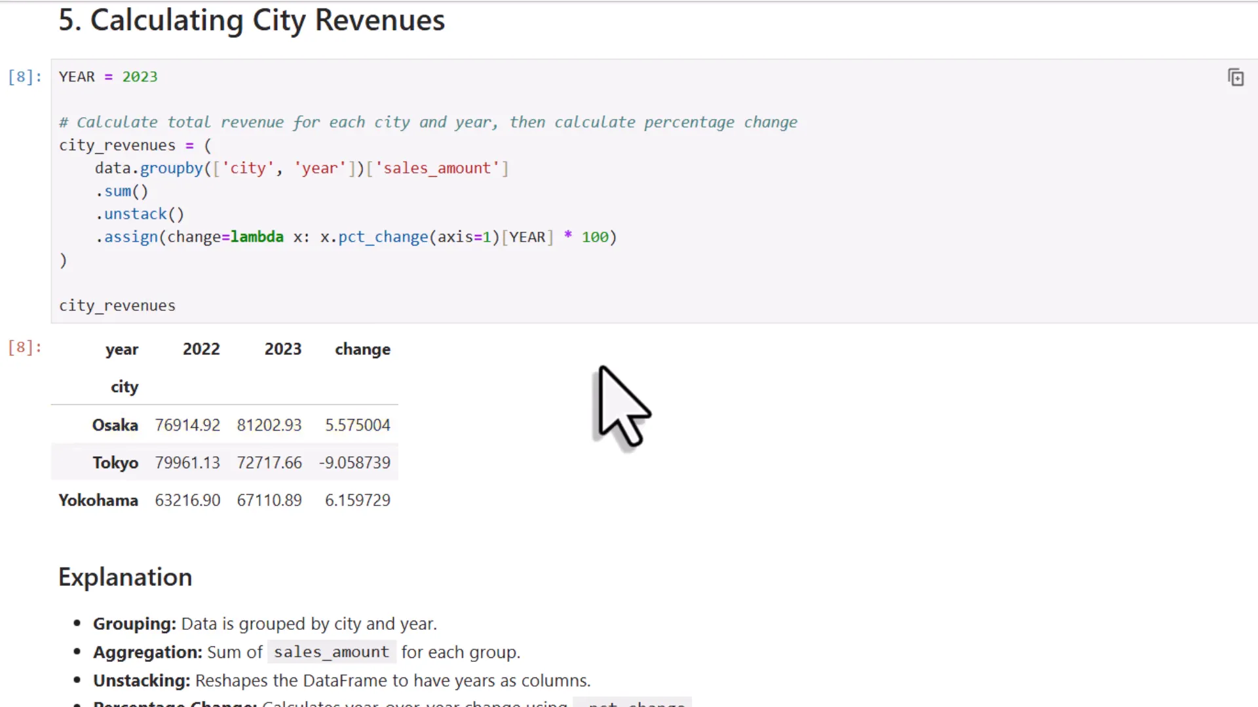The image size is (1258, 707).
Task: Click the city index label in the table
Action: click(x=124, y=386)
